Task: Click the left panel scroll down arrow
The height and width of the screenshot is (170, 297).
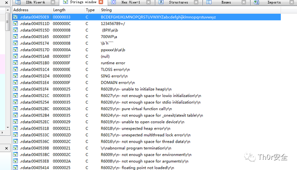Action: coord(7,127)
